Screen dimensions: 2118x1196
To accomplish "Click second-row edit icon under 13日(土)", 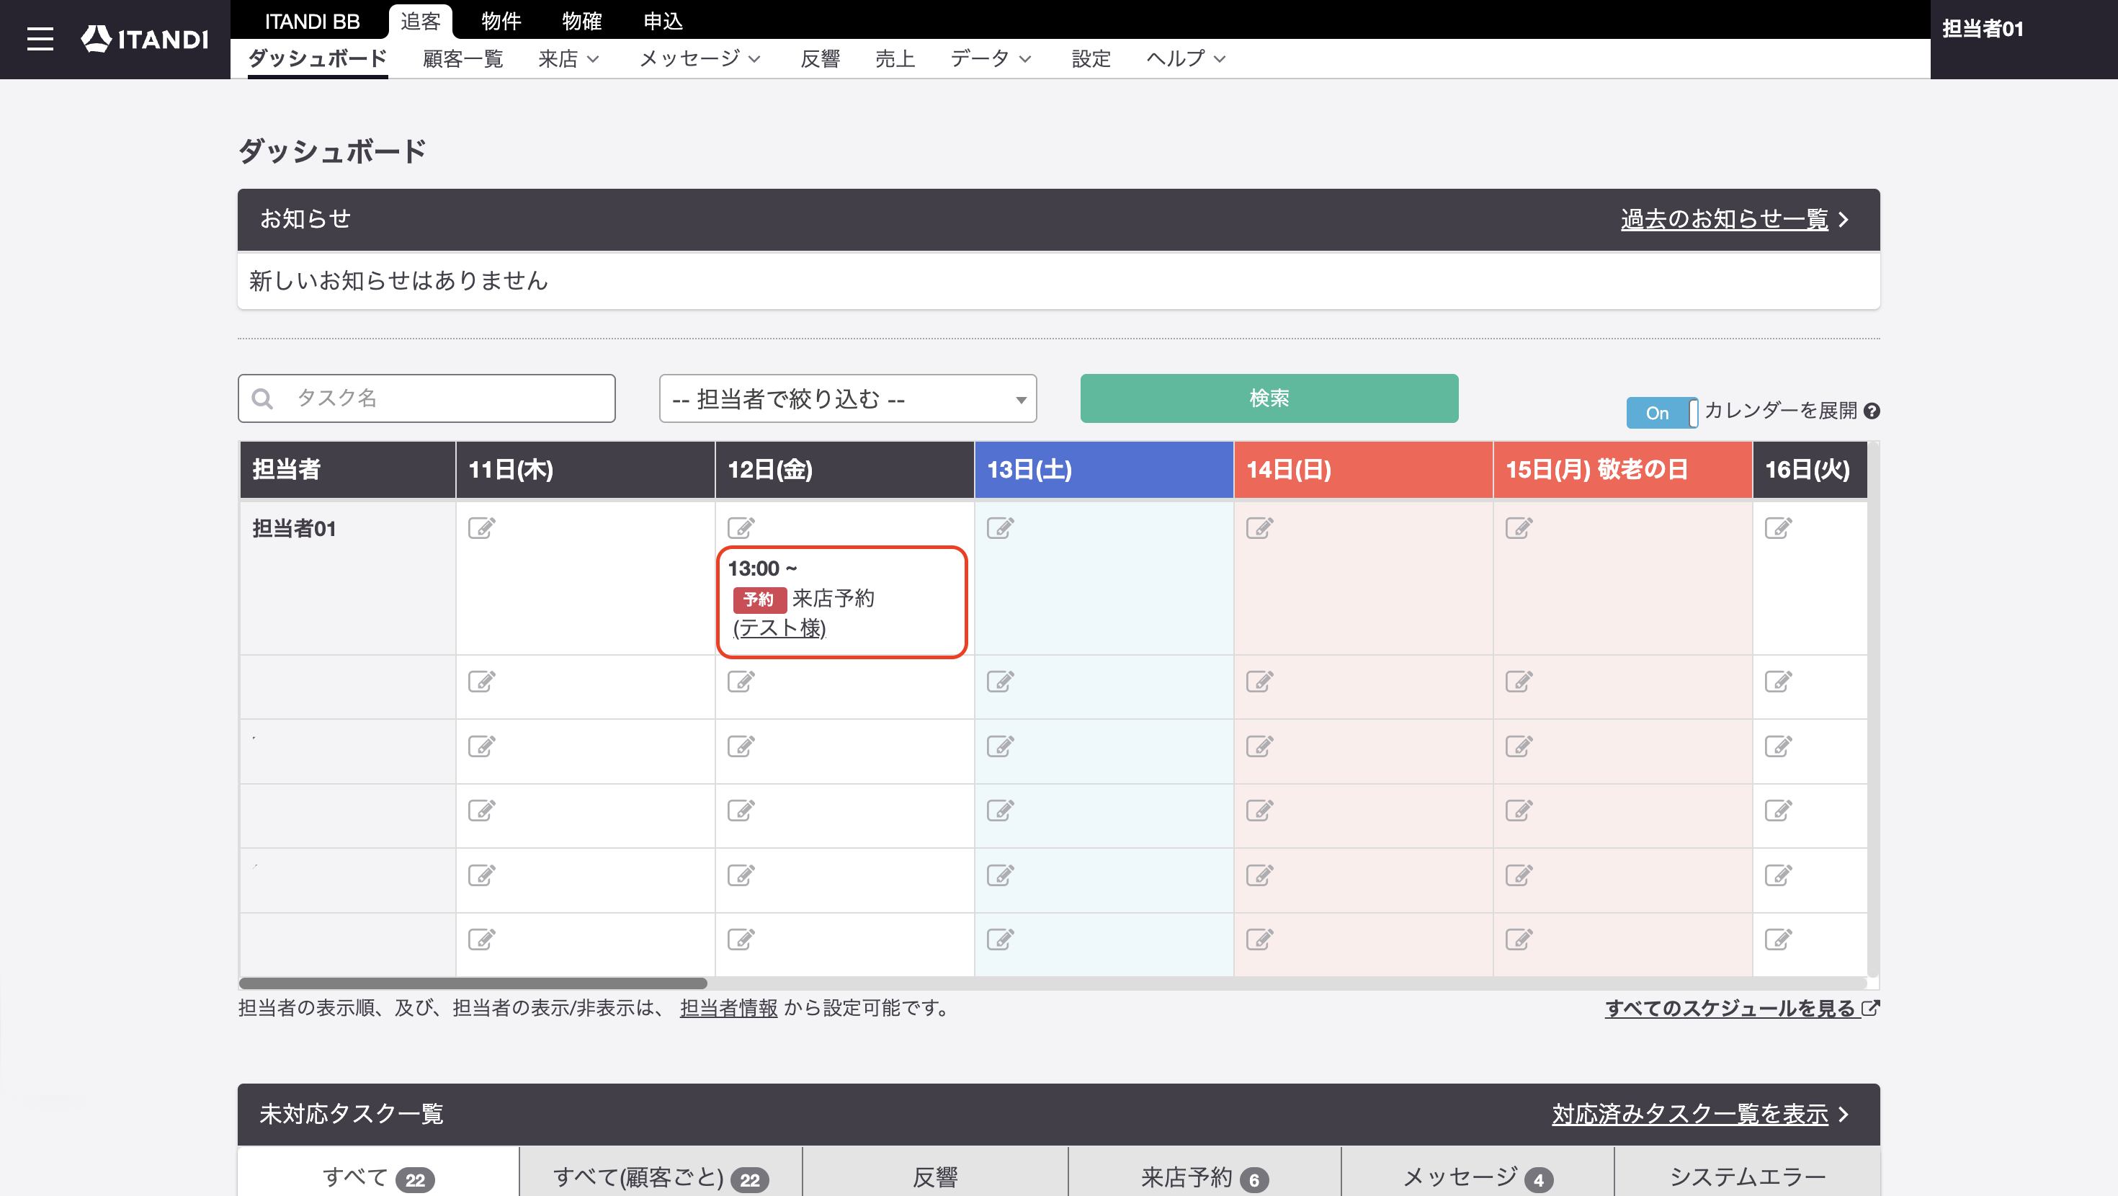I will [1001, 681].
